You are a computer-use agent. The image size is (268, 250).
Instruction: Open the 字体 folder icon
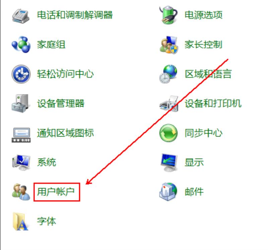[x=20, y=222]
